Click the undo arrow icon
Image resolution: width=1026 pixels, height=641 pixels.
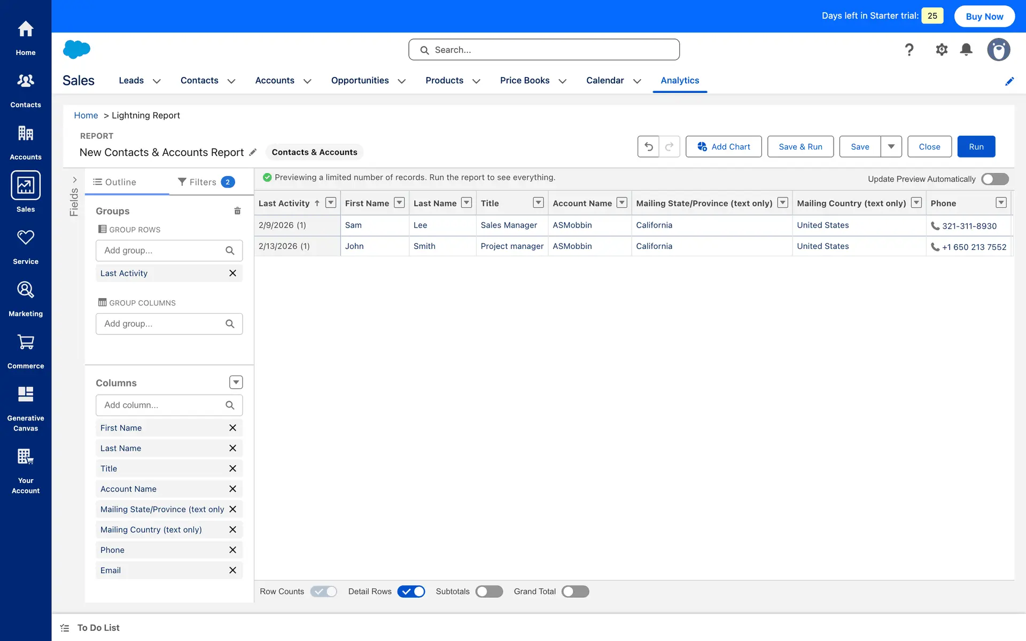click(648, 146)
